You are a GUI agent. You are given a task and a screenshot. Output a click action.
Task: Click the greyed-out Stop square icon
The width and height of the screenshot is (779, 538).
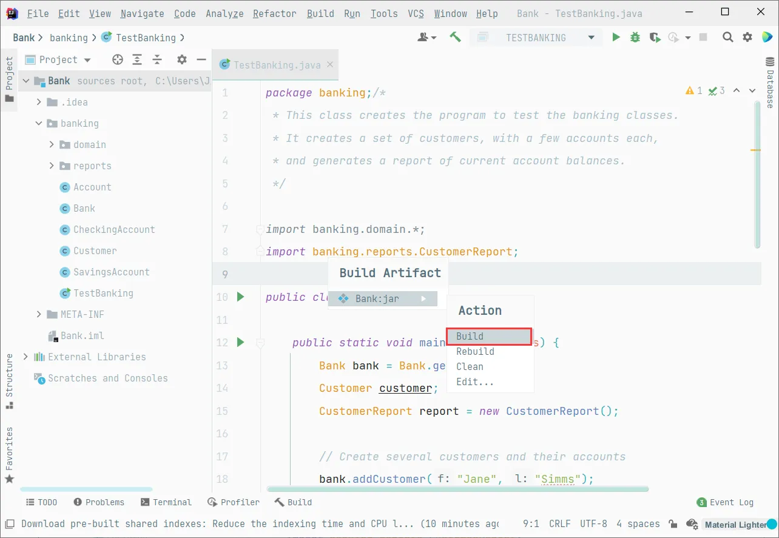pos(703,37)
